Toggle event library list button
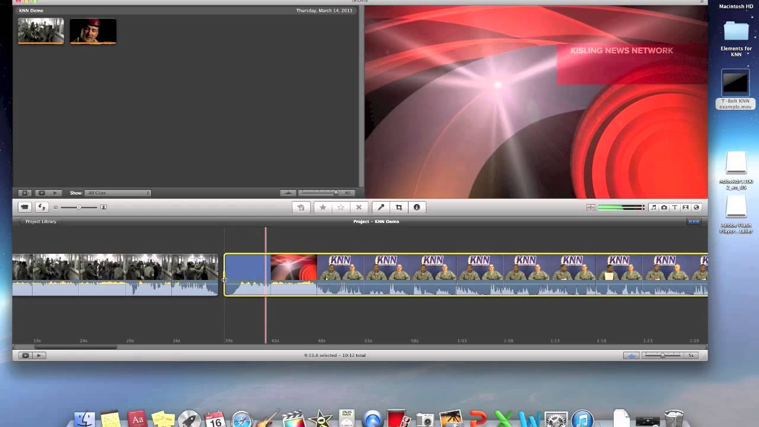Viewport: 759px width, 427px height. point(25,193)
